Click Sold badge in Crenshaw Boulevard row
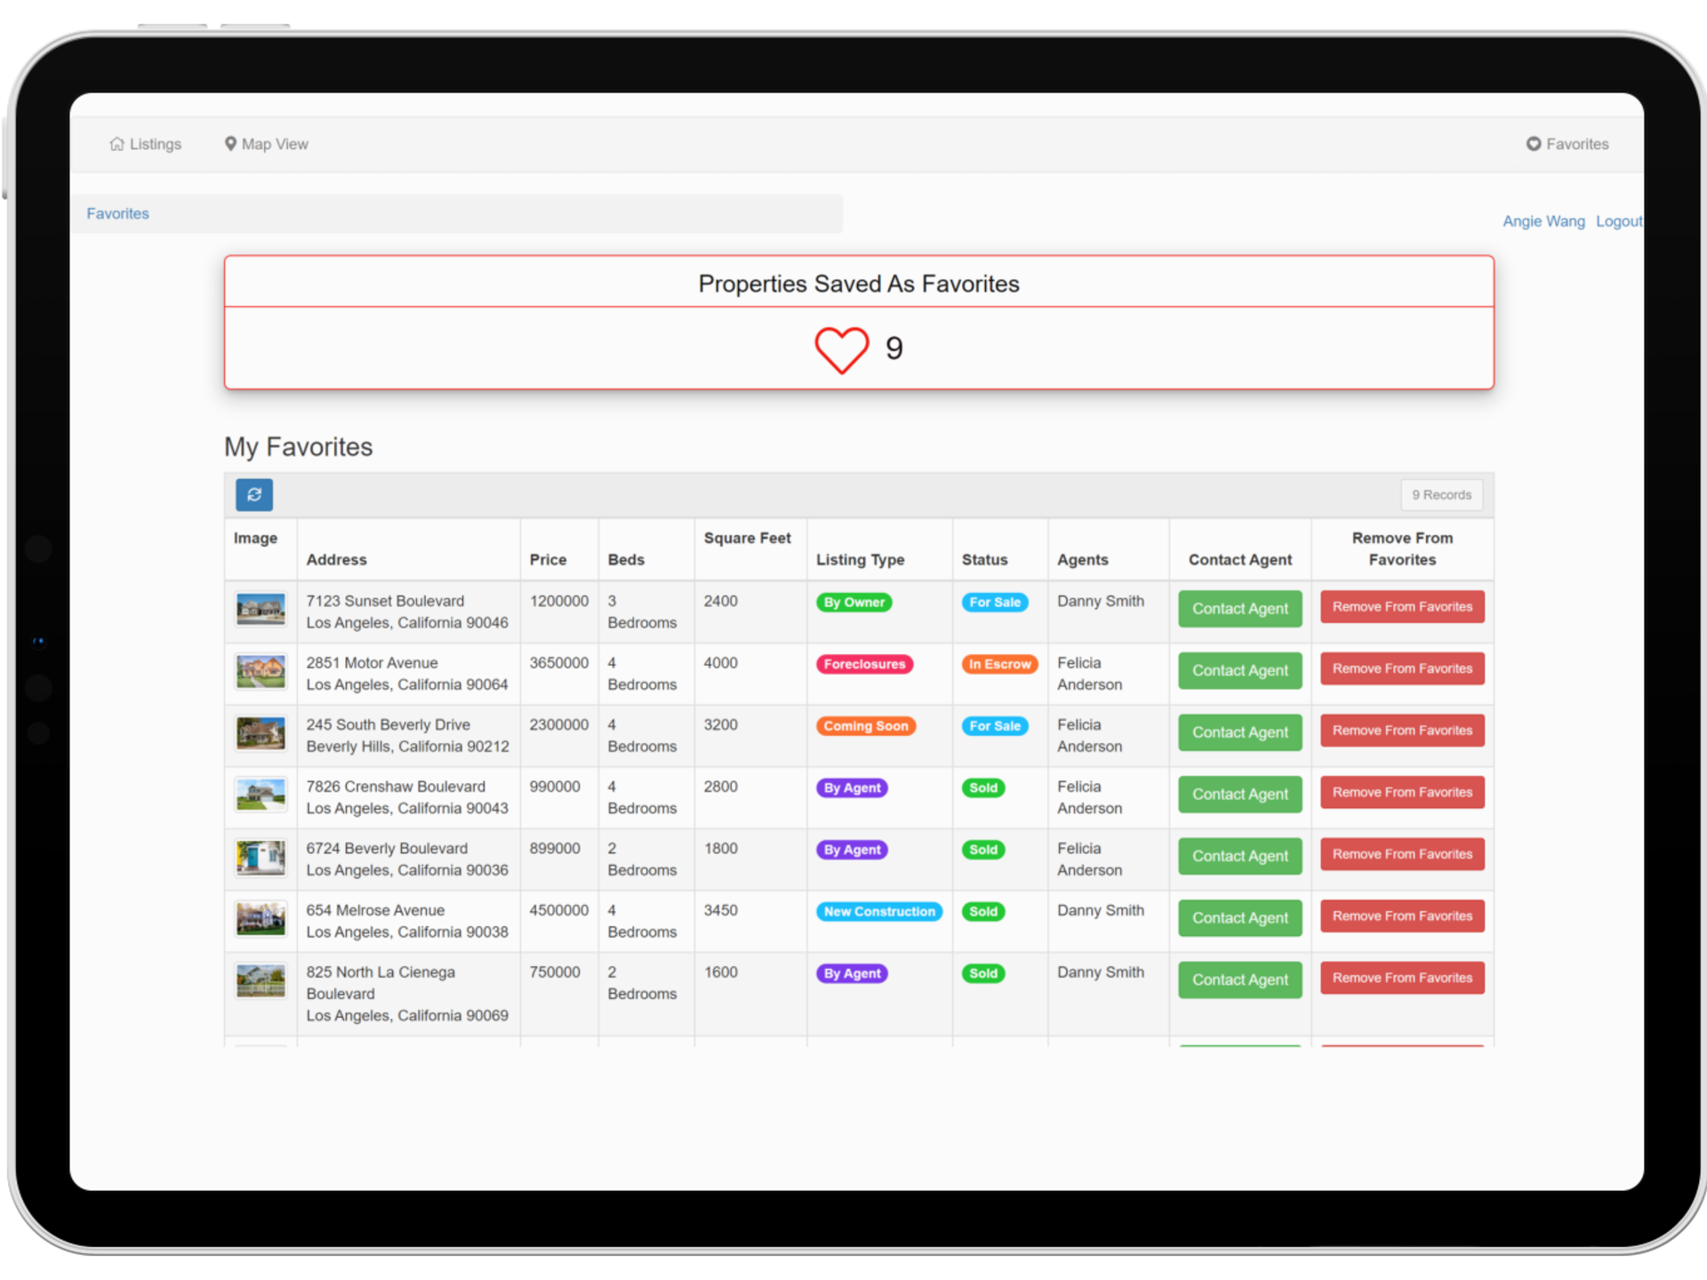The width and height of the screenshot is (1707, 1280). [983, 788]
